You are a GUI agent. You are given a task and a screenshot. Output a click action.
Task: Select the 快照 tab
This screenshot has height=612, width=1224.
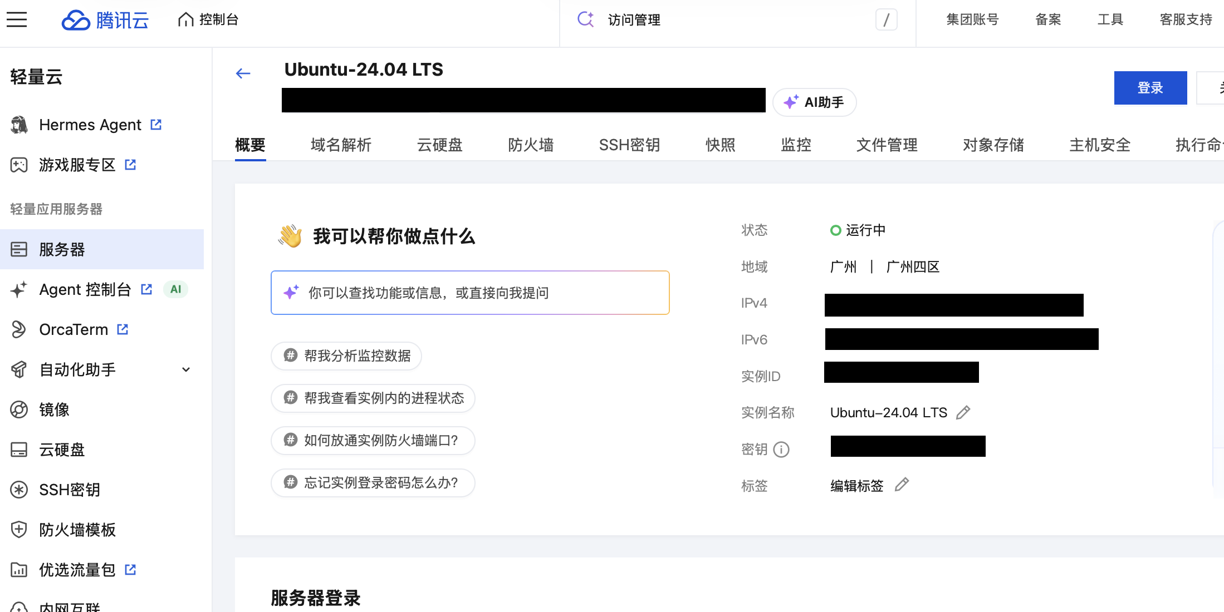720,145
